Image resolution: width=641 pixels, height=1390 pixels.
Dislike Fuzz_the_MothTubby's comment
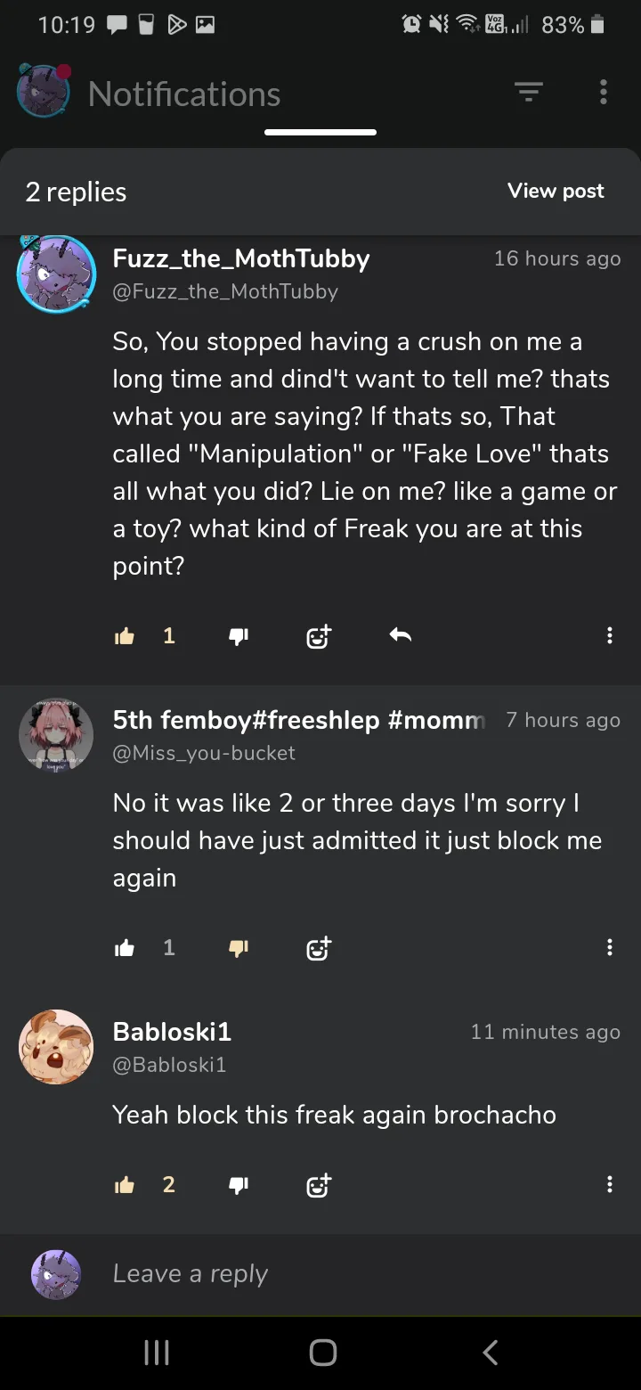(x=239, y=636)
